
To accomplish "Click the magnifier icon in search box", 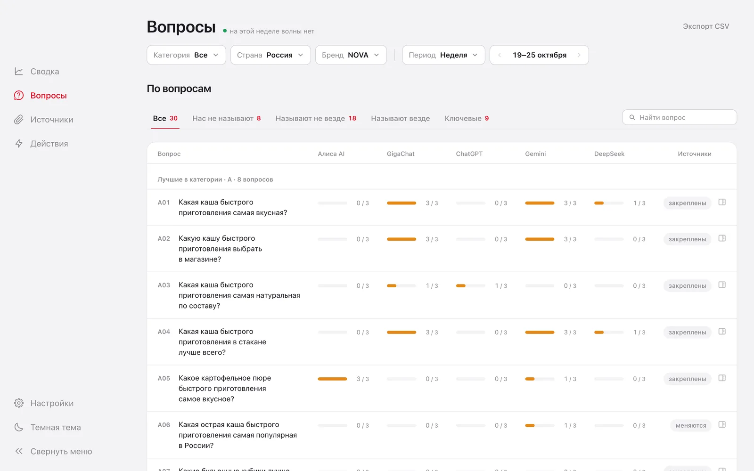I will [x=632, y=117].
